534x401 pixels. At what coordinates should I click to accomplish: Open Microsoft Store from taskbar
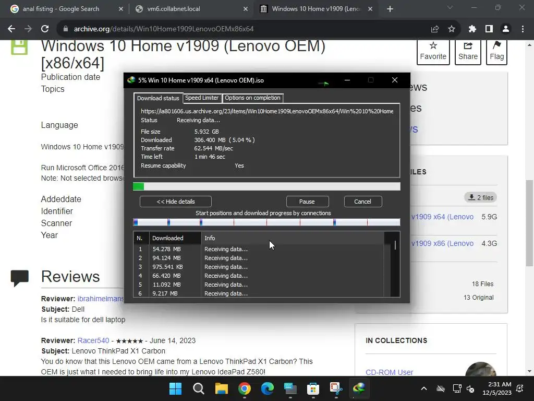[x=313, y=388]
